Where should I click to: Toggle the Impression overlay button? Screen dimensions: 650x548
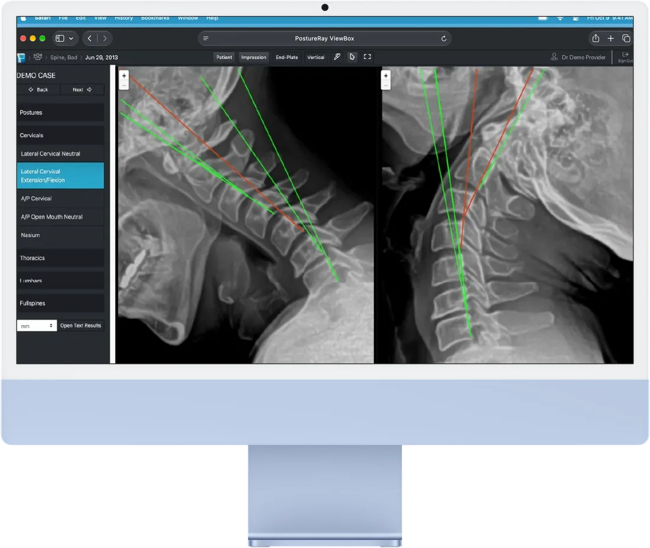click(253, 57)
